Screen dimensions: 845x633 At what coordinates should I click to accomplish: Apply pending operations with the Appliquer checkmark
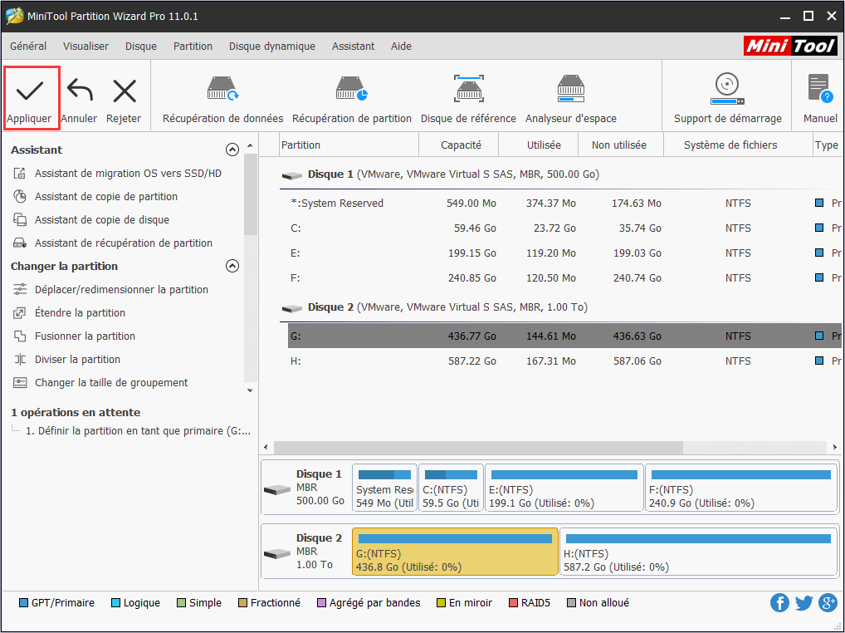point(31,96)
